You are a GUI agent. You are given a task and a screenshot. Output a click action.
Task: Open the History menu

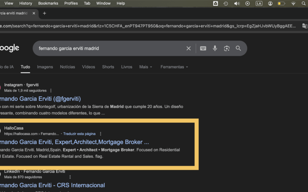tap(26, 3)
